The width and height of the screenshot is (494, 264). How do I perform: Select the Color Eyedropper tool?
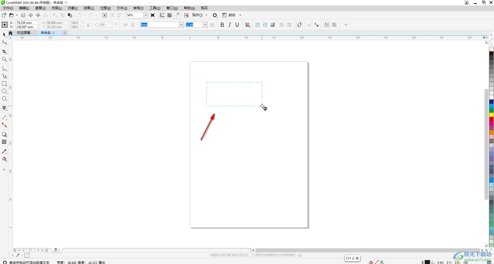4,152
